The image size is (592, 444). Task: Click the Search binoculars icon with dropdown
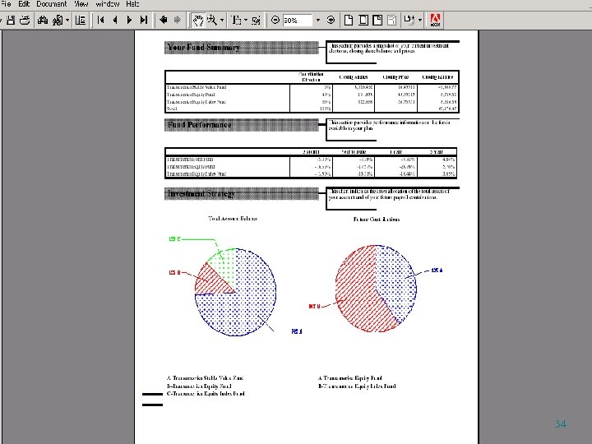tap(58, 20)
